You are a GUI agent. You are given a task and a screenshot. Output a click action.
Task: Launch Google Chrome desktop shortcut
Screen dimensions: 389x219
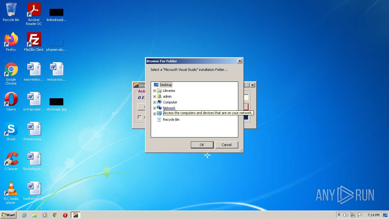point(11,74)
